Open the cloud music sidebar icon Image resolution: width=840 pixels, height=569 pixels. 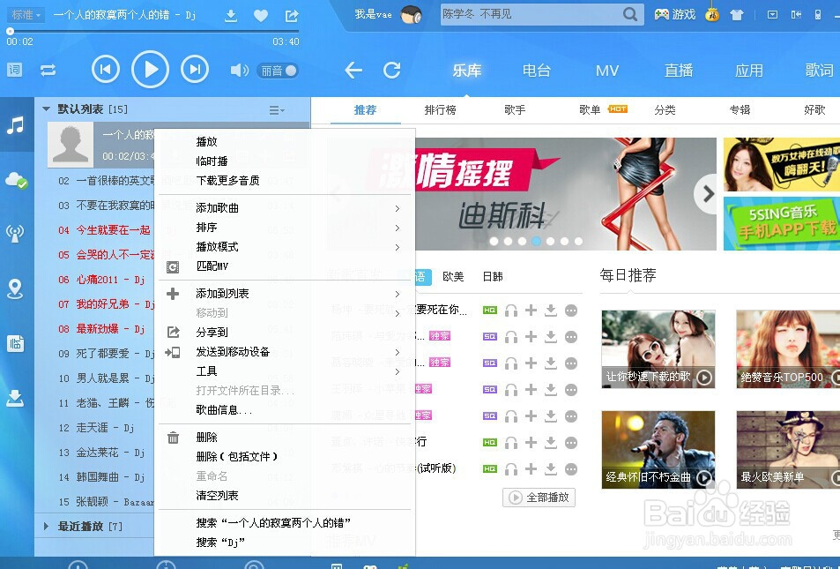(16, 181)
